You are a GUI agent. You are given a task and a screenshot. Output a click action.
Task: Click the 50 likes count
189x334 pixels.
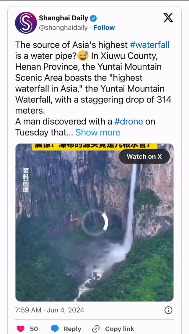34,329
